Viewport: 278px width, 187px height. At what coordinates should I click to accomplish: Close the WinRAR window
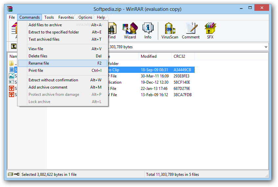[262, 8]
